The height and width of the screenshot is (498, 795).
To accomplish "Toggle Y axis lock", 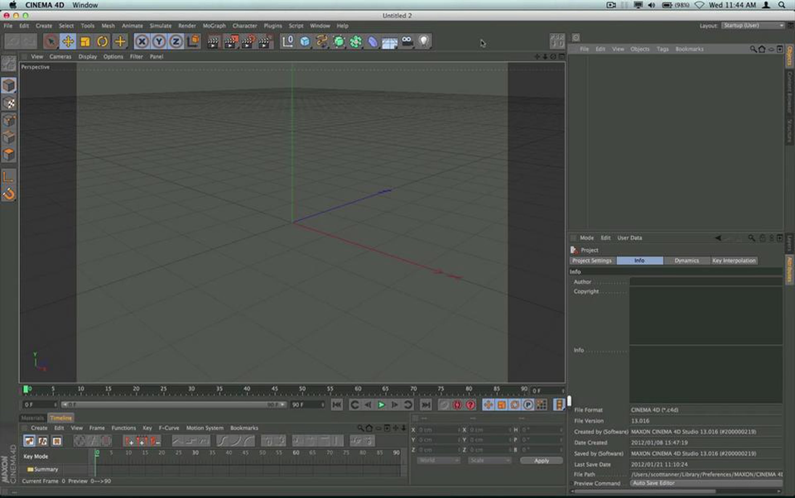I will coord(159,42).
